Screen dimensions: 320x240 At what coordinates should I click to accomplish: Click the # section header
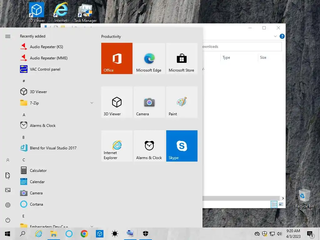point(24,81)
